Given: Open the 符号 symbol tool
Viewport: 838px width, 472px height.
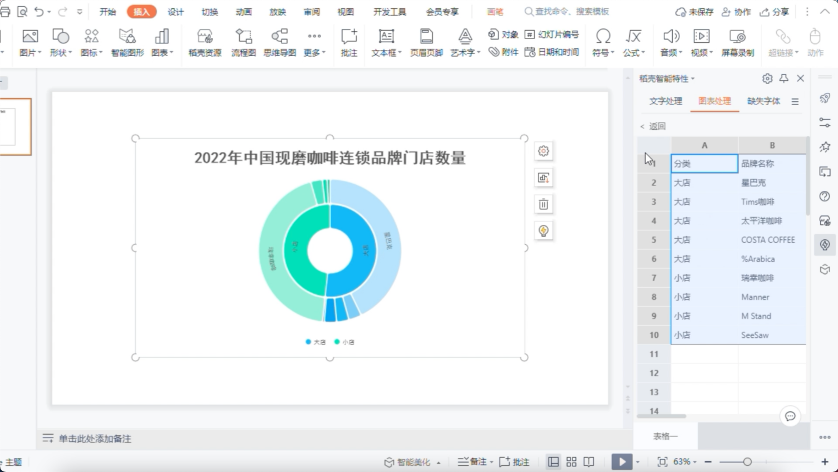Looking at the screenshot, I should (603, 43).
